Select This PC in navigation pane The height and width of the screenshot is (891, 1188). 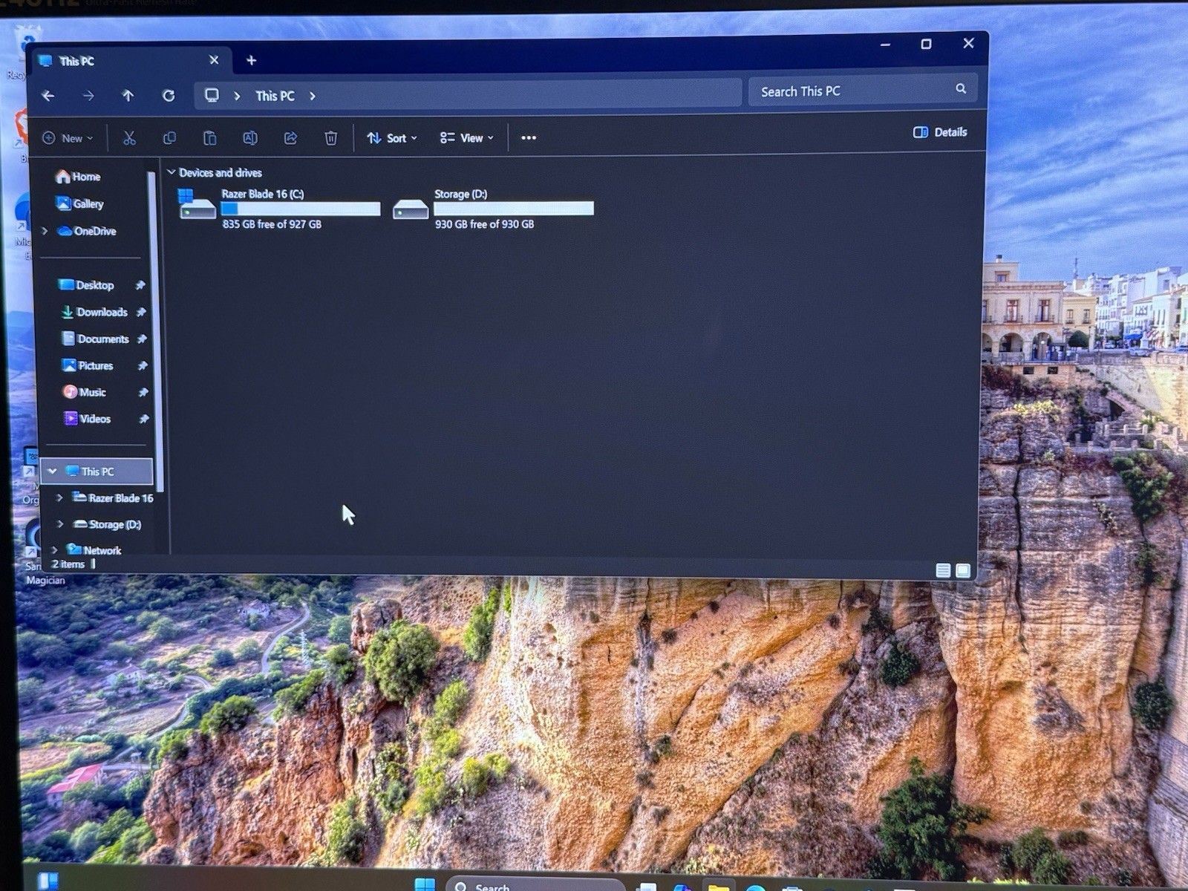click(x=97, y=471)
